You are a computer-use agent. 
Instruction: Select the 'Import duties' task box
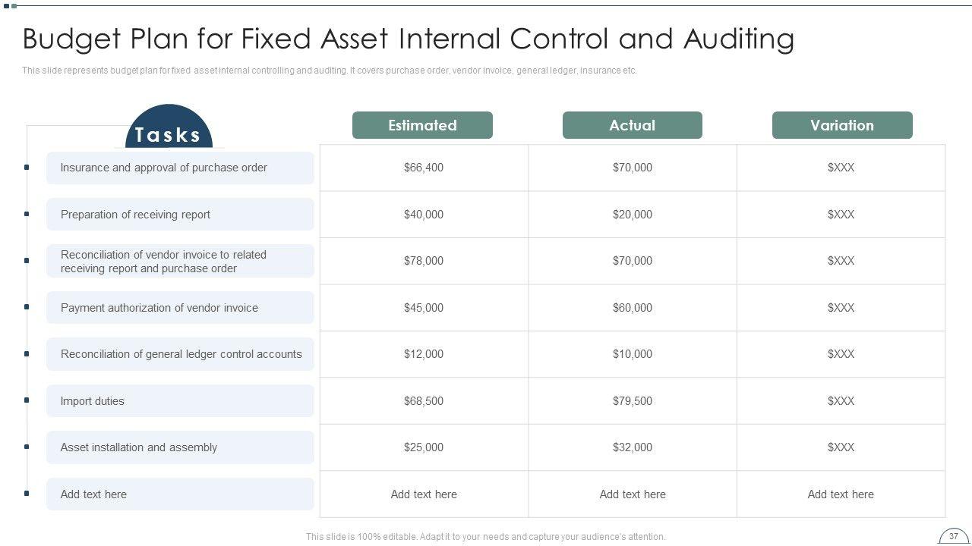tap(180, 401)
